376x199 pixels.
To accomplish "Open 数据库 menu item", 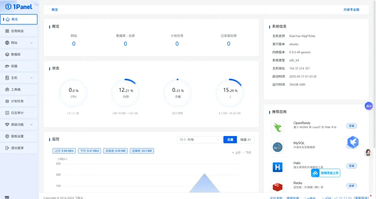I will (x=19, y=54).
